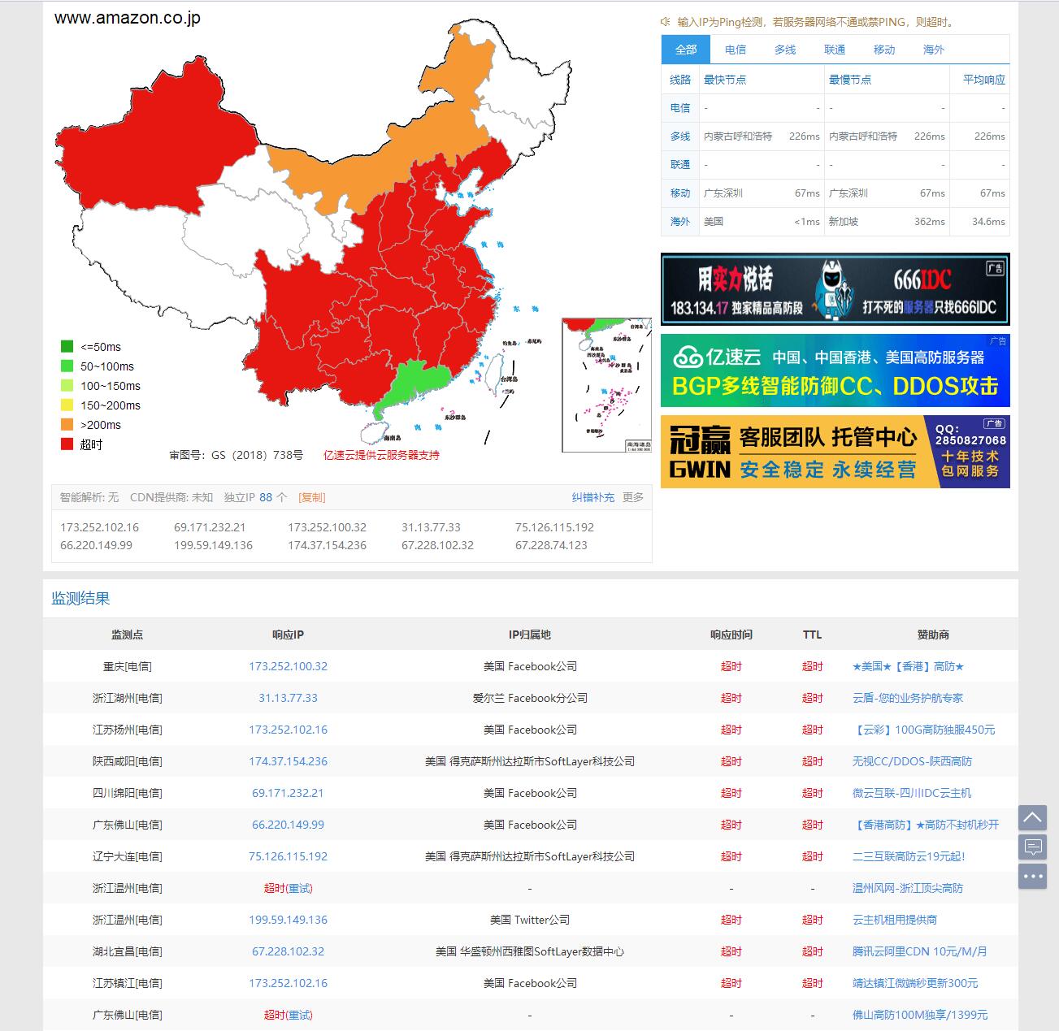Open sponsor link 靖达镇江微端秒更新300元

pyautogui.click(x=915, y=983)
